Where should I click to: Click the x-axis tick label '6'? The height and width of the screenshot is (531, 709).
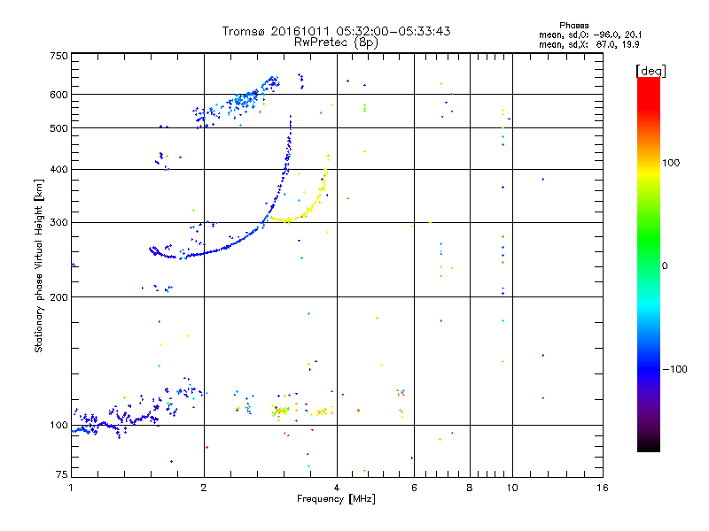pyautogui.click(x=414, y=488)
